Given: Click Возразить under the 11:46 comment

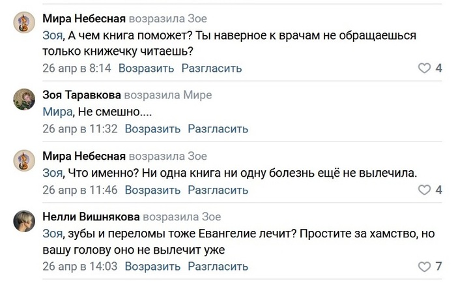Looking at the screenshot, I should click(155, 190).
